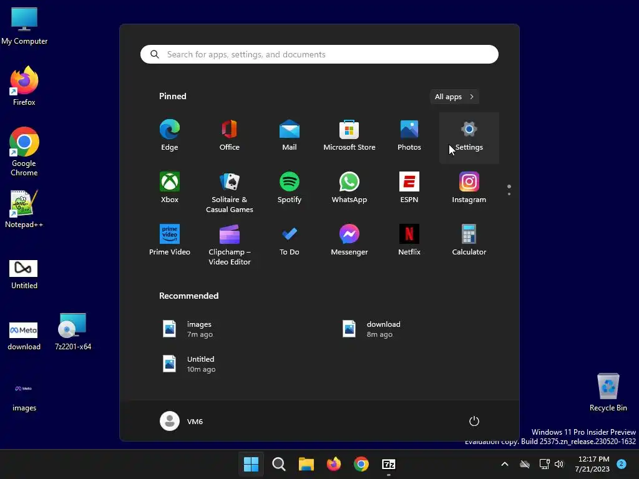Switch to 7-Zip on taskbar
Image resolution: width=639 pixels, height=479 pixels.
click(x=389, y=464)
